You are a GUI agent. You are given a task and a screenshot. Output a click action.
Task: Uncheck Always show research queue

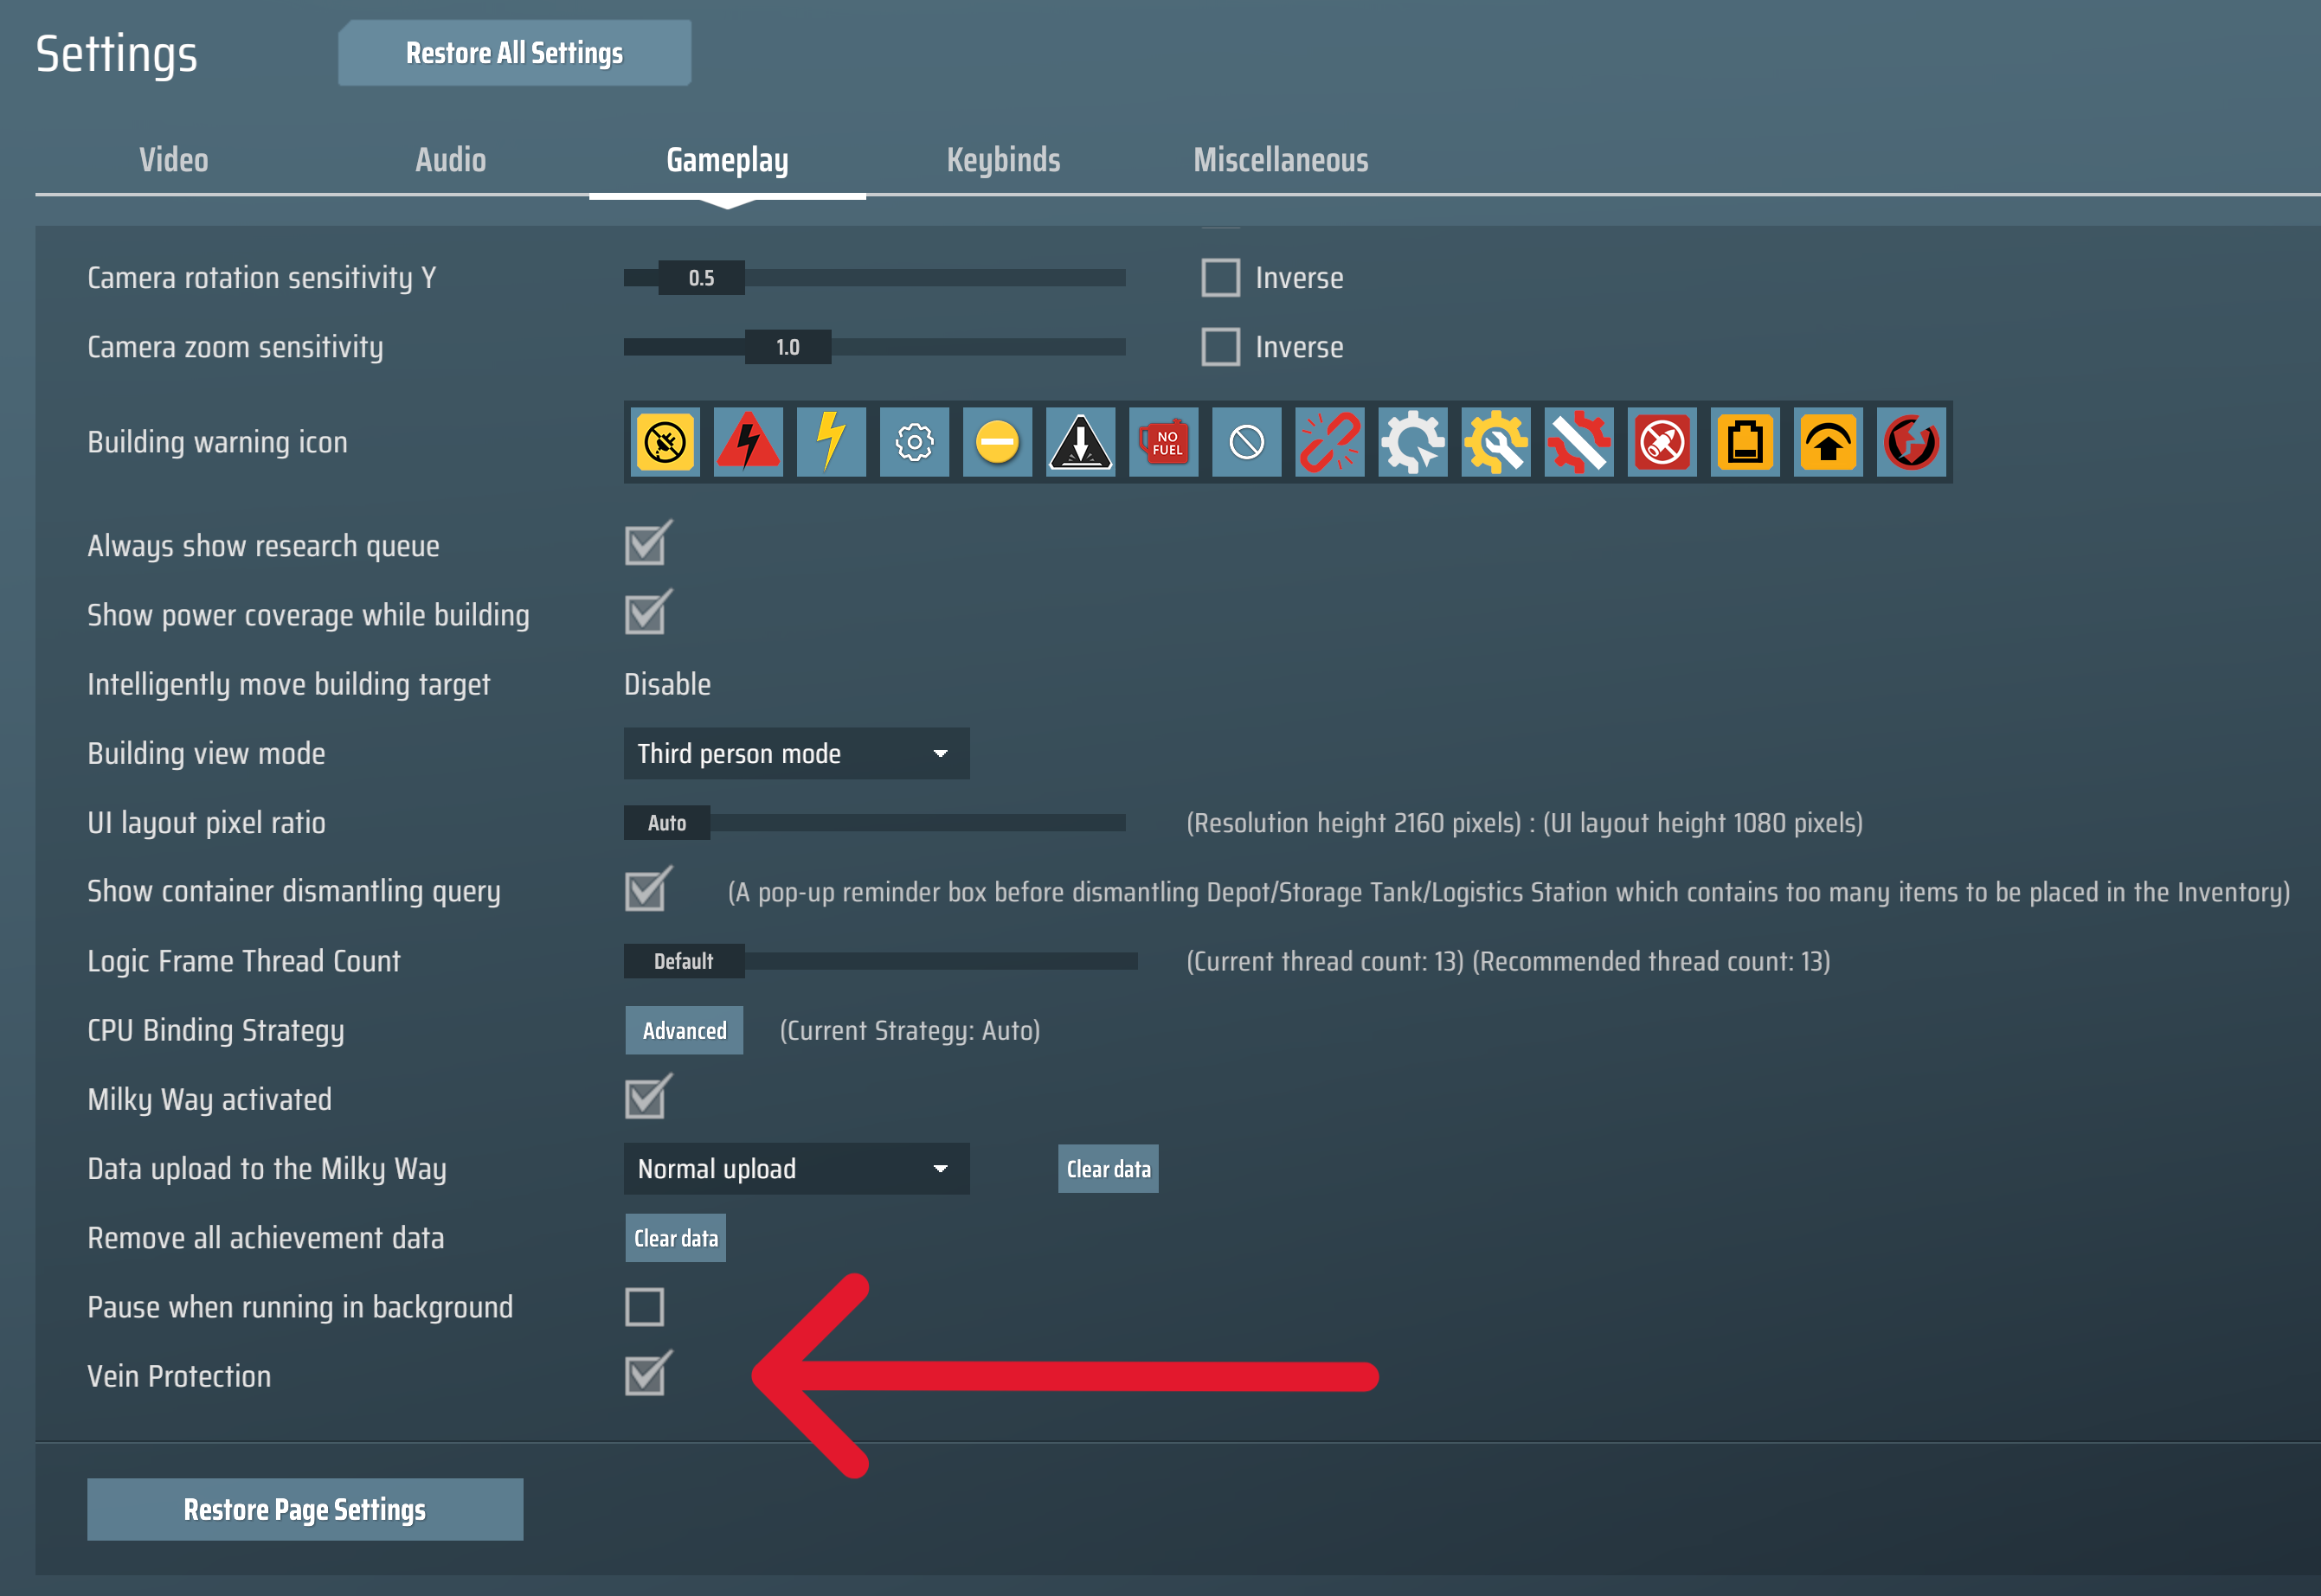(646, 544)
